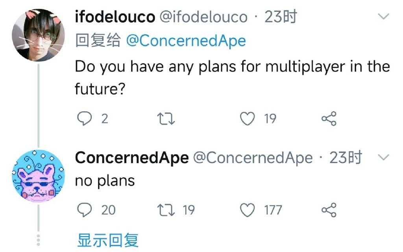The width and height of the screenshot is (403, 252).
Task: Open ifodelouco's profile picture
Action: click(38, 35)
